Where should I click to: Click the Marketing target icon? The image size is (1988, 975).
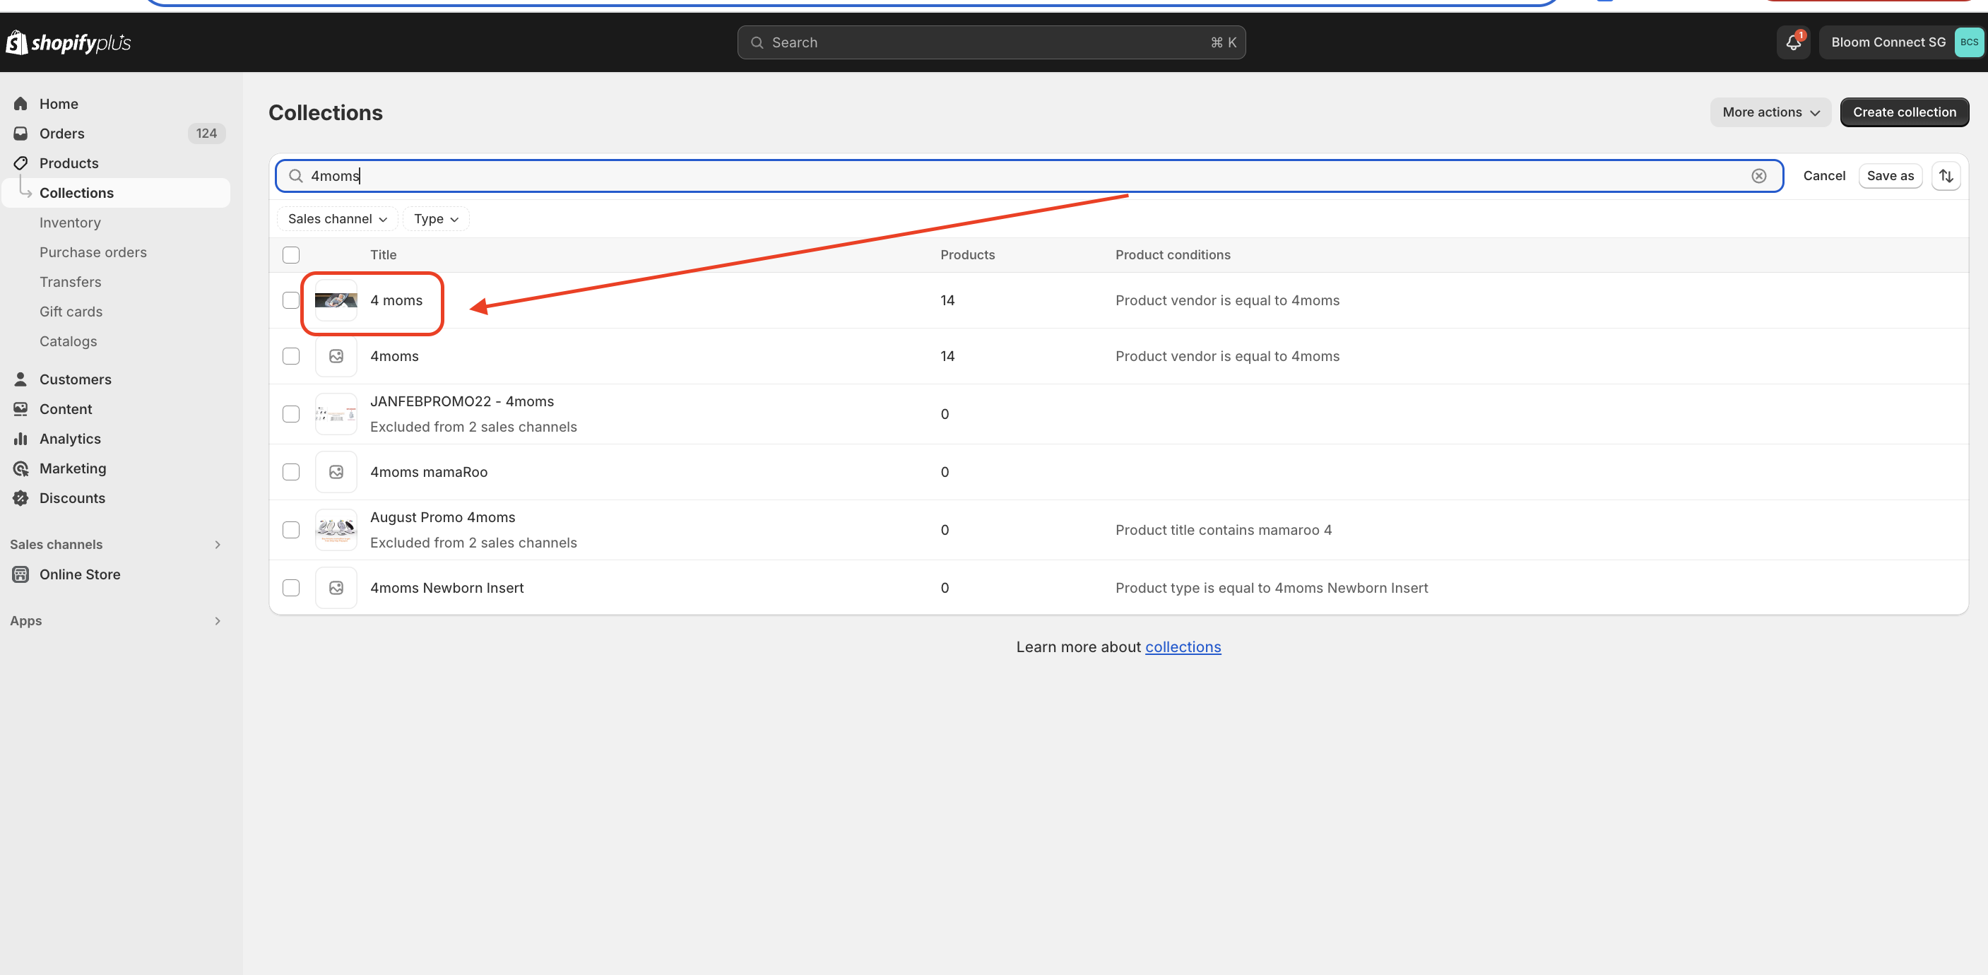(x=20, y=468)
